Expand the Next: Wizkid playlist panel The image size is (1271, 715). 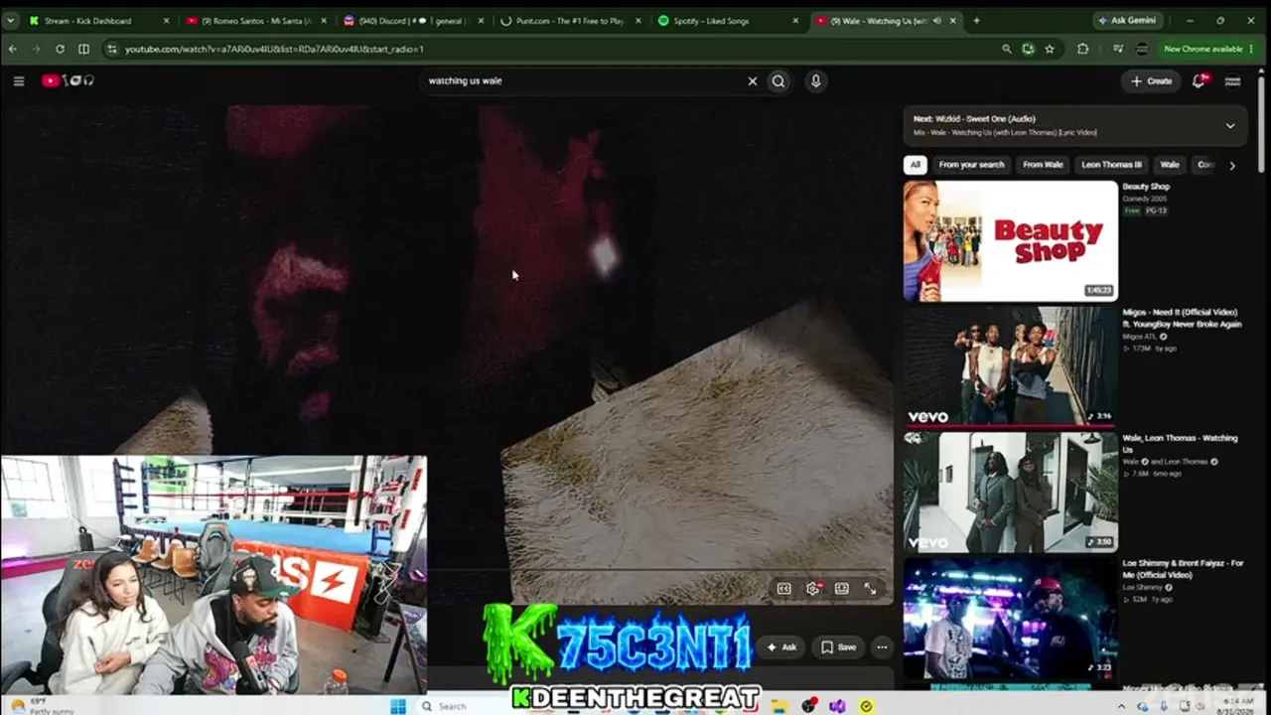point(1230,125)
